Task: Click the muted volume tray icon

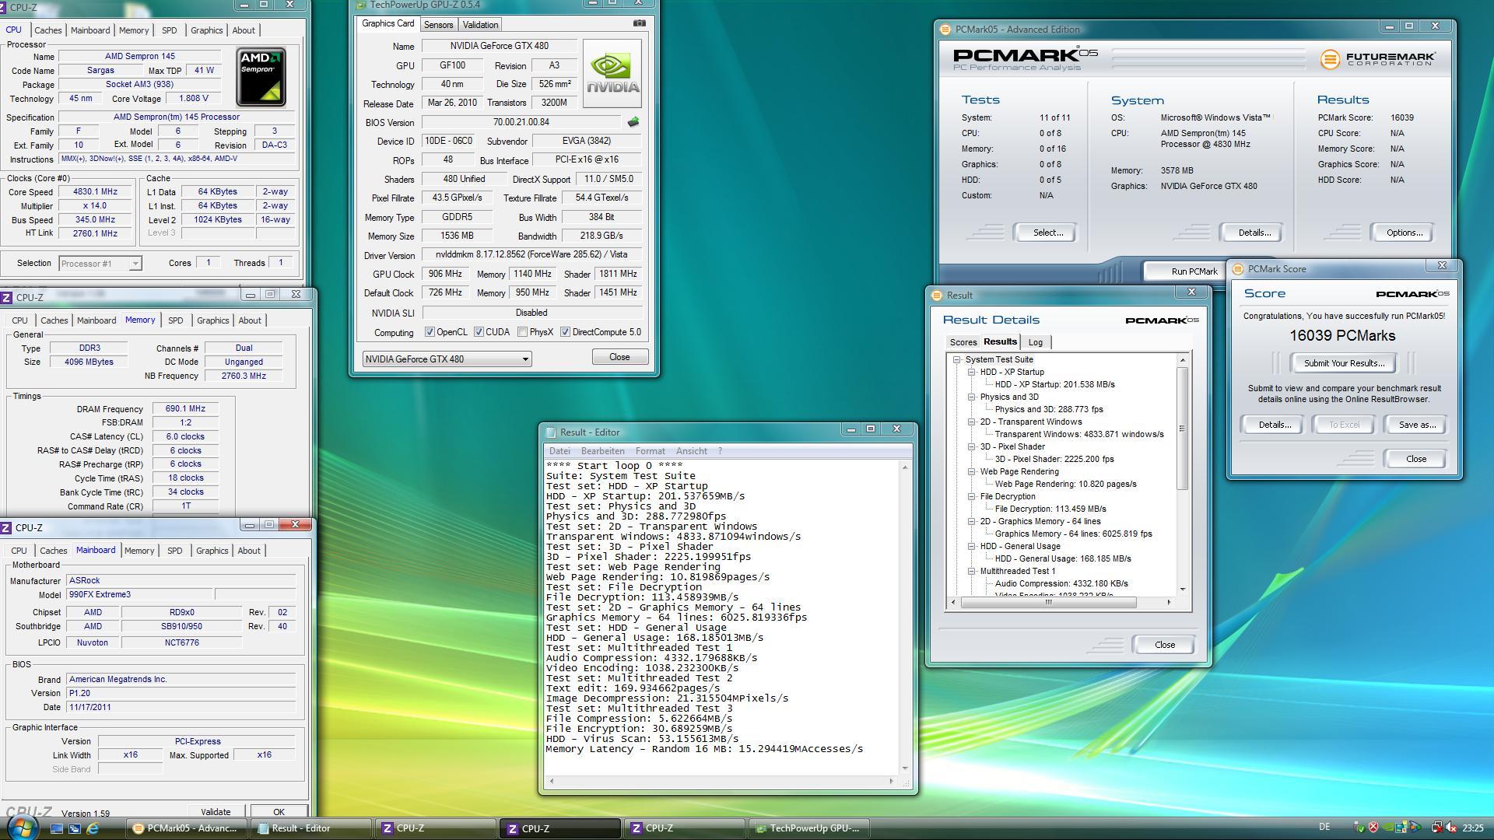Action: (x=1451, y=828)
